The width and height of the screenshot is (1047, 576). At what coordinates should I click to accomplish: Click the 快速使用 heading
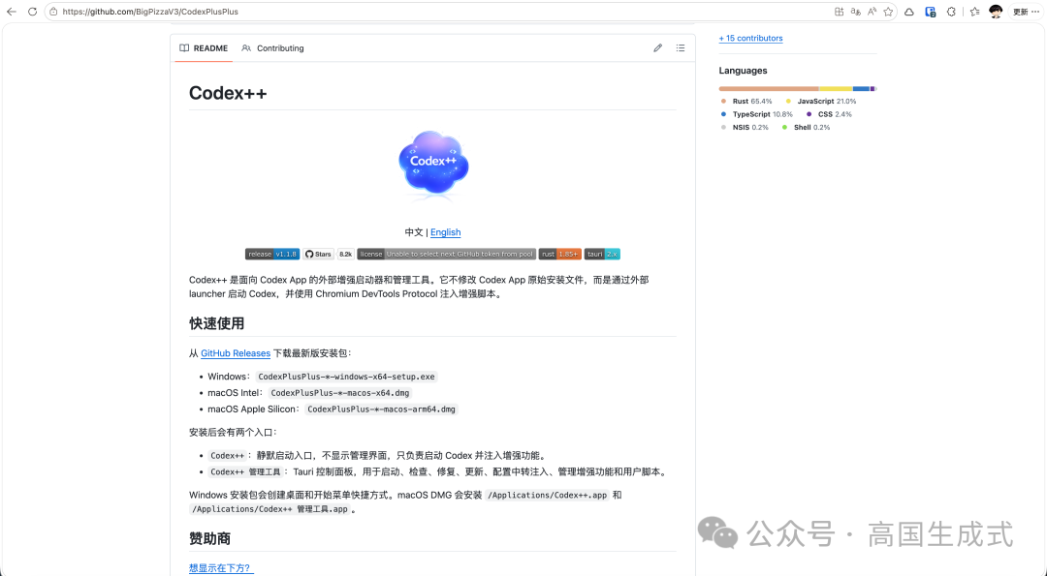216,323
